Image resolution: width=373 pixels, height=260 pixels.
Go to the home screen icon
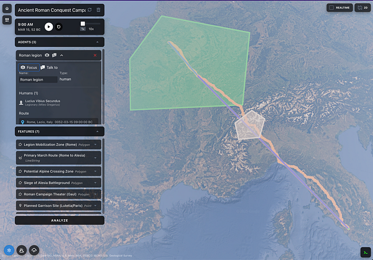7,9
